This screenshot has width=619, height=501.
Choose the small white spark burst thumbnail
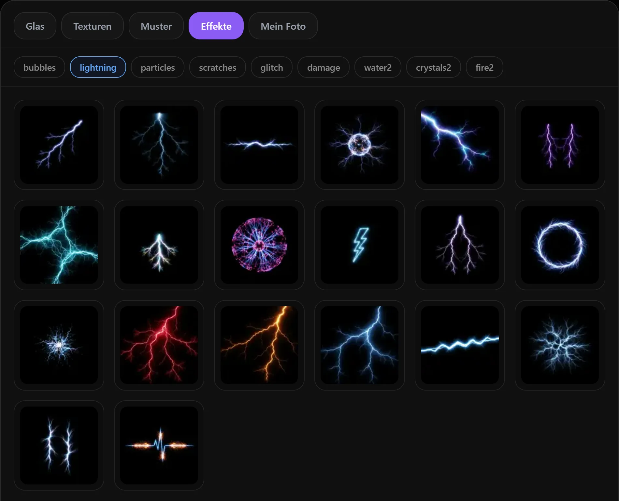pyautogui.click(x=59, y=345)
